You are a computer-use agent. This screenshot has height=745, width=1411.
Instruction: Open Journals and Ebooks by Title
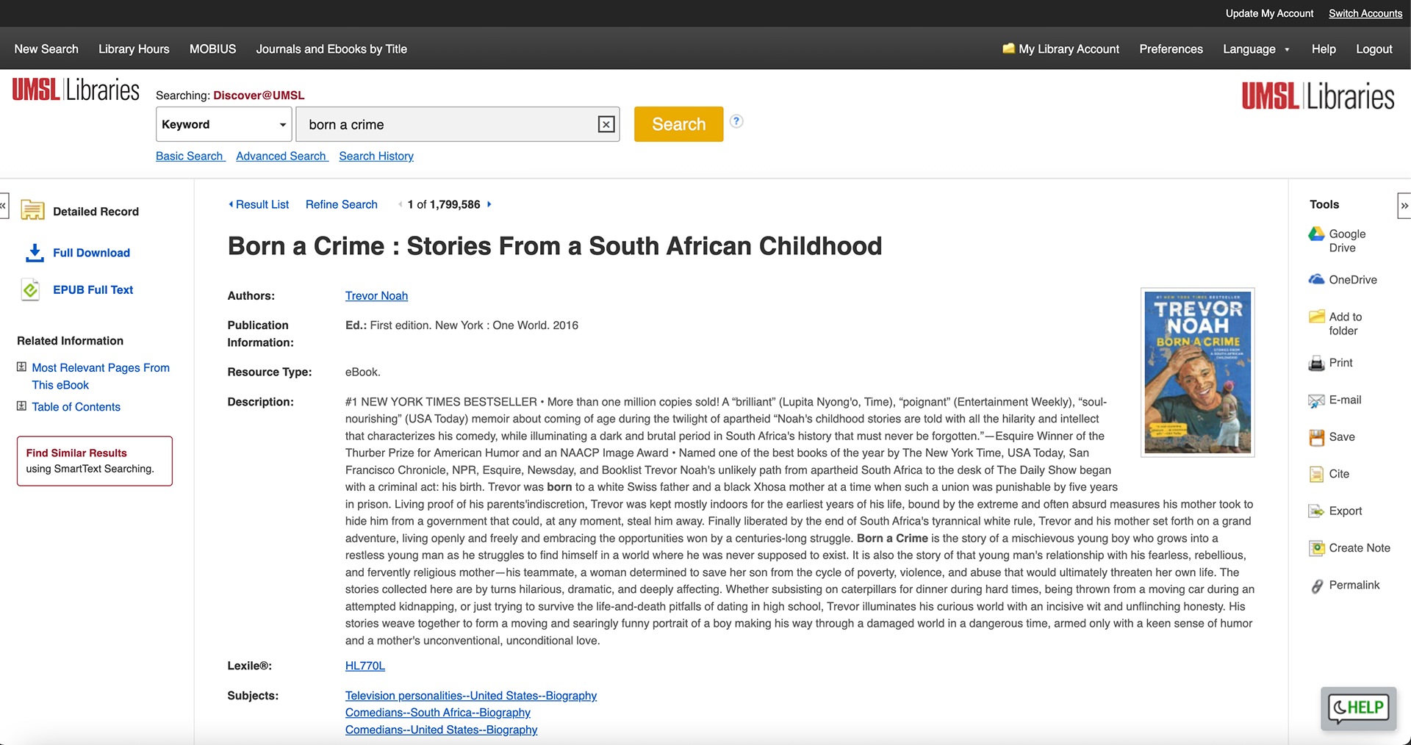[x=331, y=48]
